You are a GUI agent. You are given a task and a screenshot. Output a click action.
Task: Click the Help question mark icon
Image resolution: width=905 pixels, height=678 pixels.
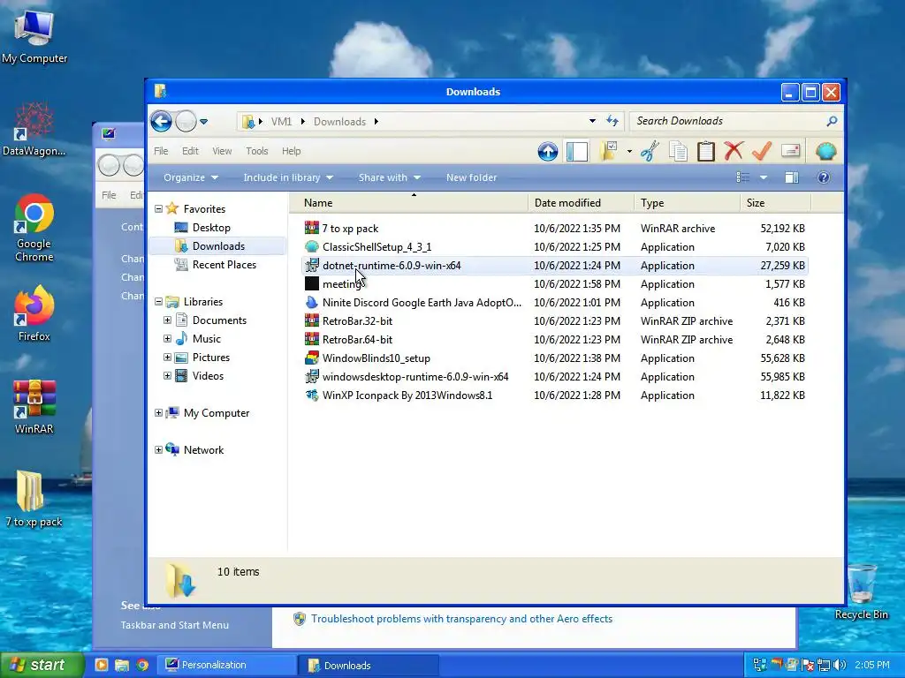click(824, 177)
